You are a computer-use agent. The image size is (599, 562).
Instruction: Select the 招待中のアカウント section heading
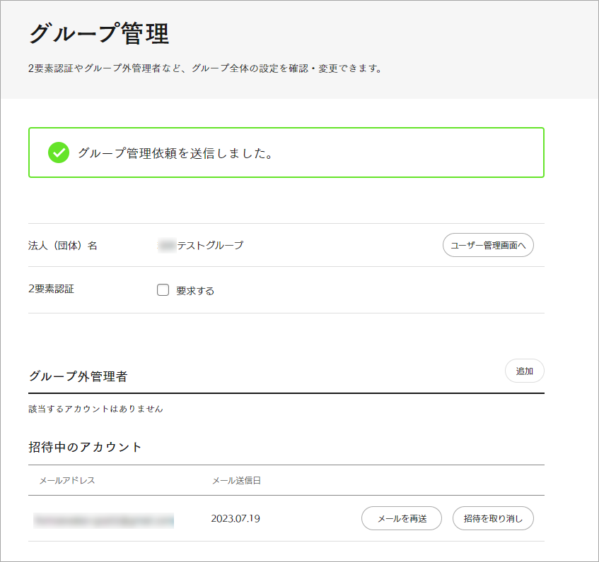tap(86, 447)
